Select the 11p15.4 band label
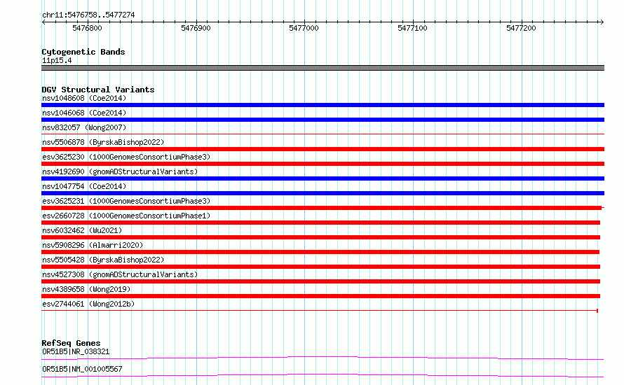624x385 pixels. (x=57, y=60)
